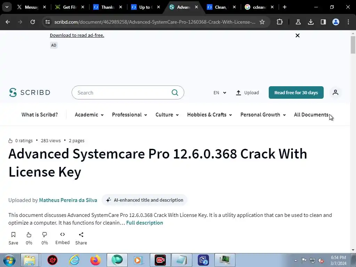Click the browser back arrow
The image size is (356, 267).
(x=8, y=22)
